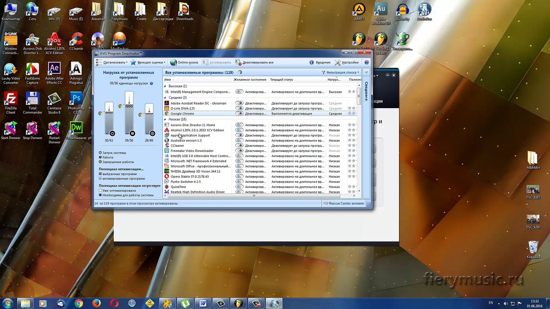This screenshot has height=309, width=550.
Task: Toggle state switch for Punto Switcher 4.2.5
Action: (239, 182)
